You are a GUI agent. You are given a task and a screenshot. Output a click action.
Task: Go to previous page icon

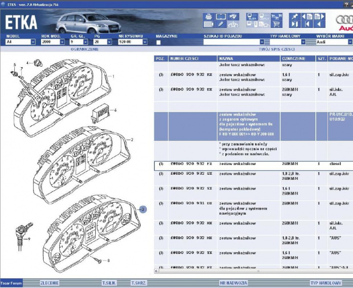[307, 17]
